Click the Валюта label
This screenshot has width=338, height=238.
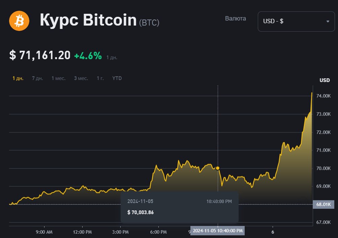[235, 18]
